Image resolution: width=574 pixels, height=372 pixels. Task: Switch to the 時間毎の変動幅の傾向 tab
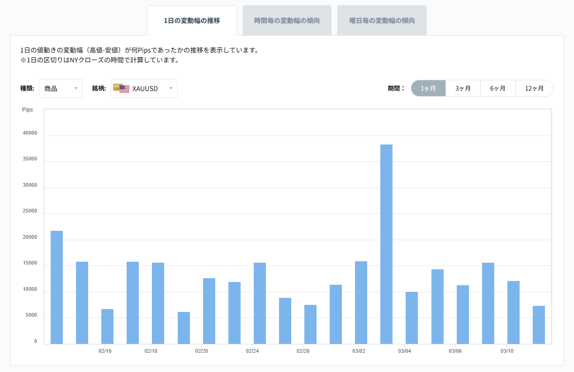[x=287, y=20]
